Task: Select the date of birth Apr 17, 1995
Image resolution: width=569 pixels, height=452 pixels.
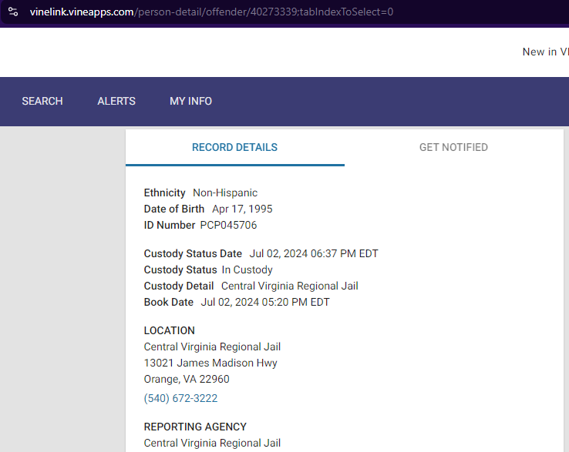Action: (242, 209)
